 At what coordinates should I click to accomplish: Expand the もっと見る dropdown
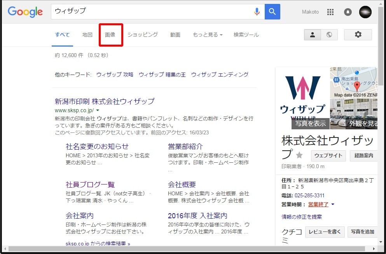point(208,35)
